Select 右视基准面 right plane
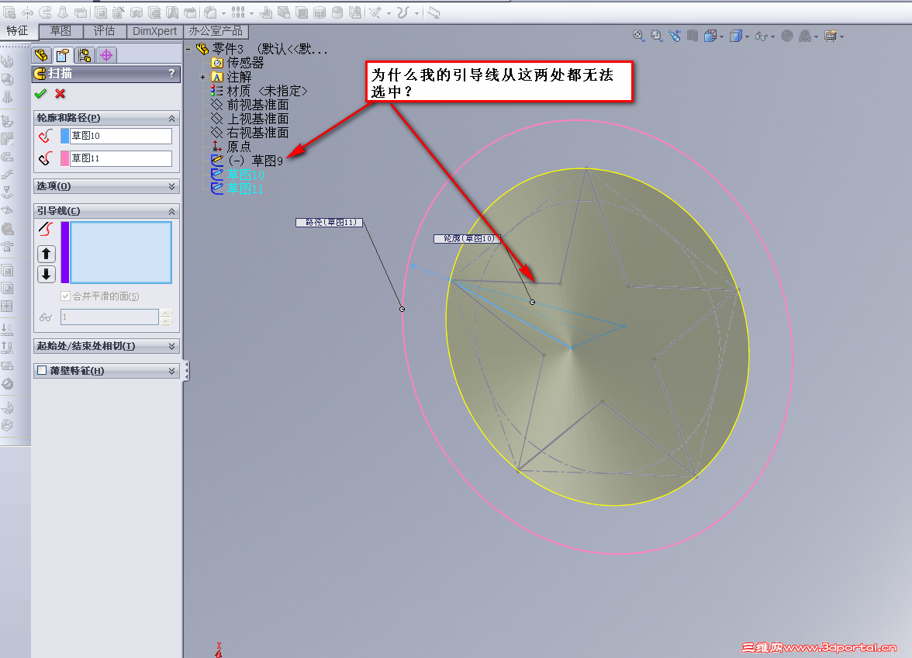This screenshot has width=912, height=658. coord(257,133)
